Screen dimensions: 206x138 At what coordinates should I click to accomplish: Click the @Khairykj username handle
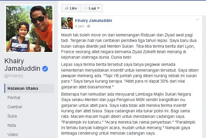click(x=14, y=76)
